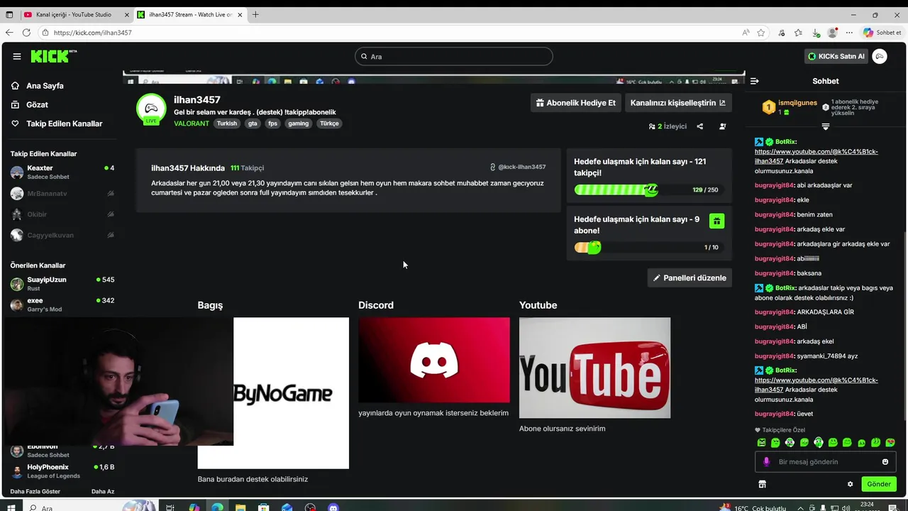The image size is (908, 511).
Task: Click the browser refresh button
Action: click(26, 33)
